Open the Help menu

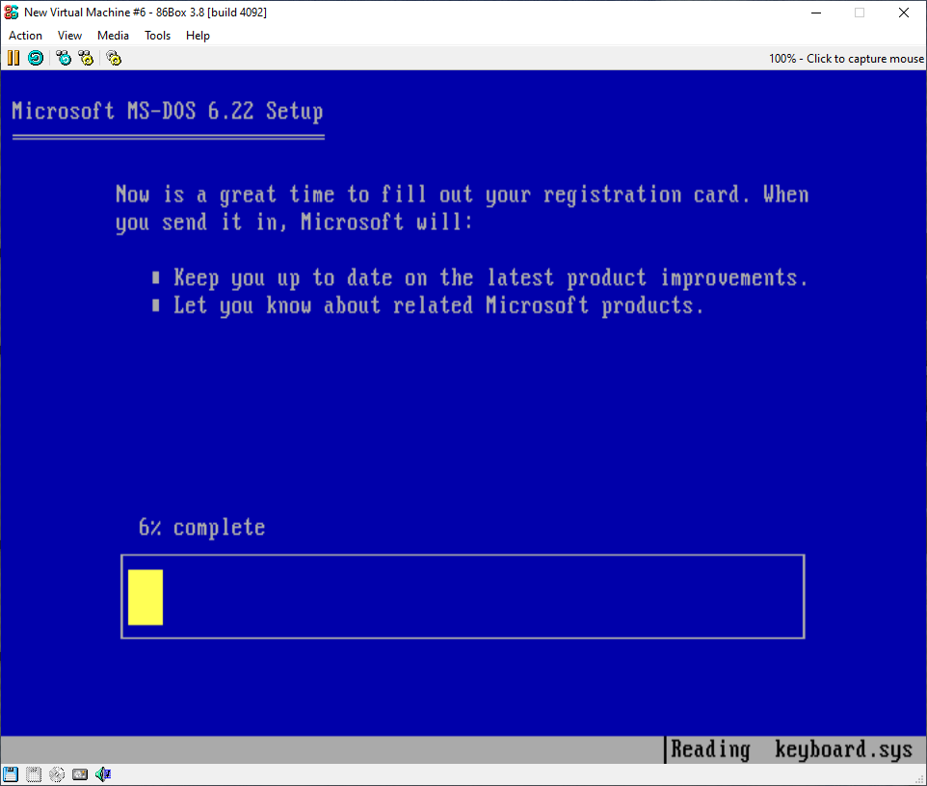[198, 36]
